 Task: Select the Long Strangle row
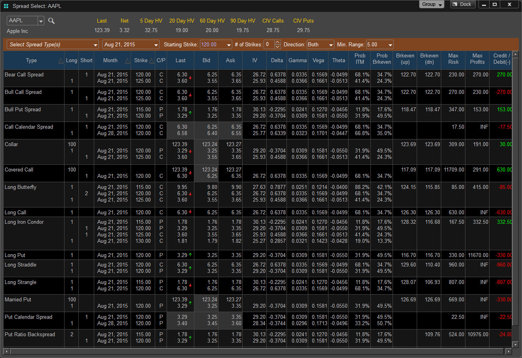[258, 286]
